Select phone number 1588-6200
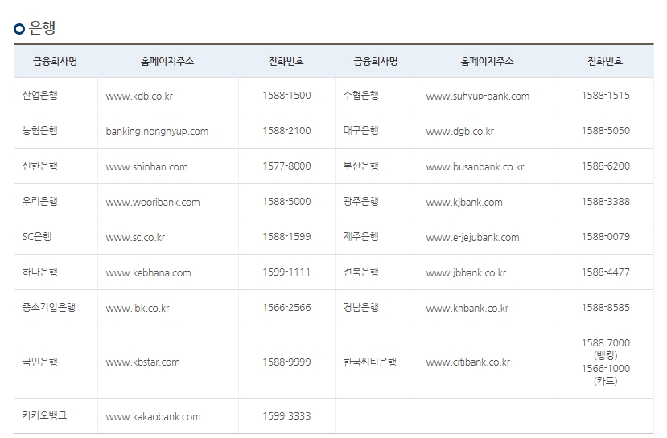The height and width of the screenshot is (438, 667). (606, 166)
